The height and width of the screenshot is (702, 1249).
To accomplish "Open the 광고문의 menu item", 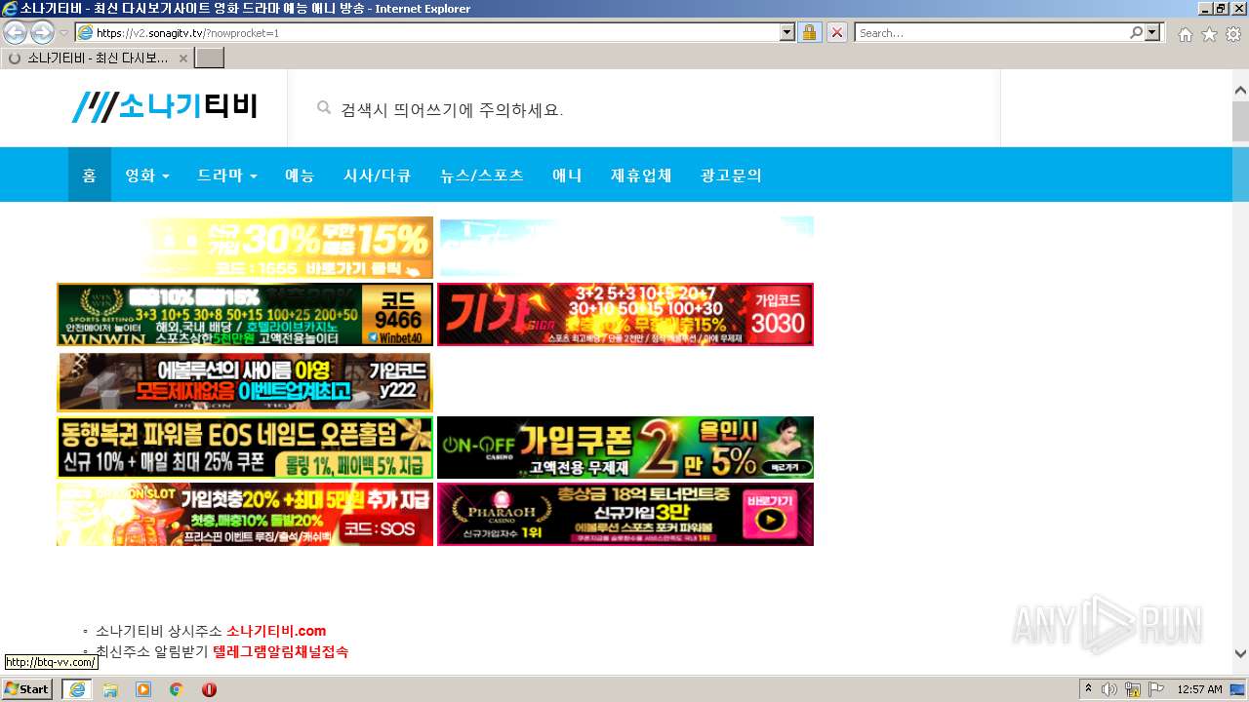I will click(731, 175).
